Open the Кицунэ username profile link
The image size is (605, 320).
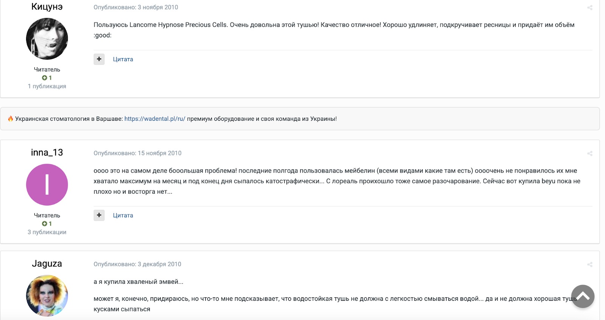[x=47, y=7]
